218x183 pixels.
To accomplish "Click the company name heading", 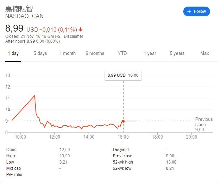I will click(19, 8).
